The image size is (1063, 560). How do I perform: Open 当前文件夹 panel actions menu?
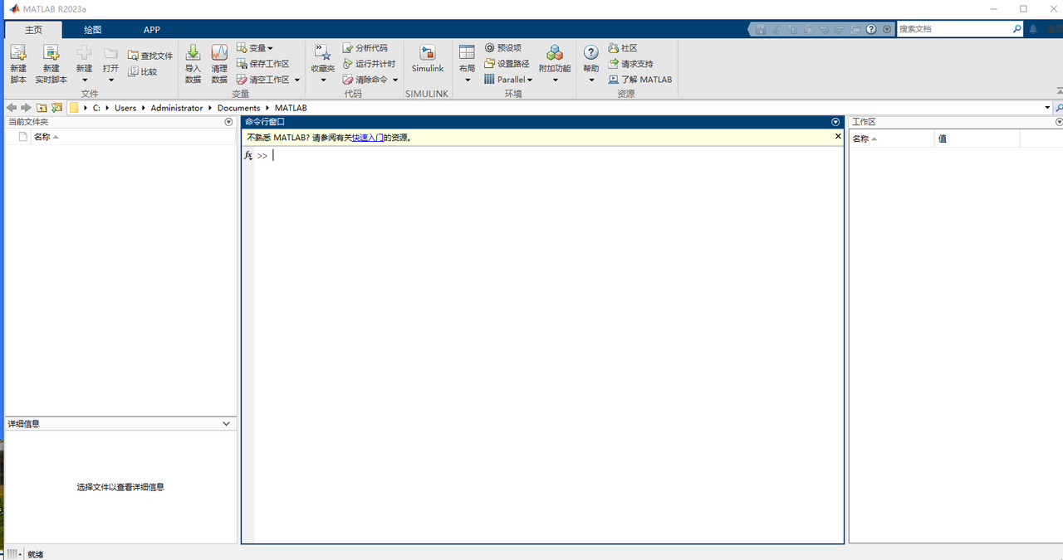click(229, 122)
